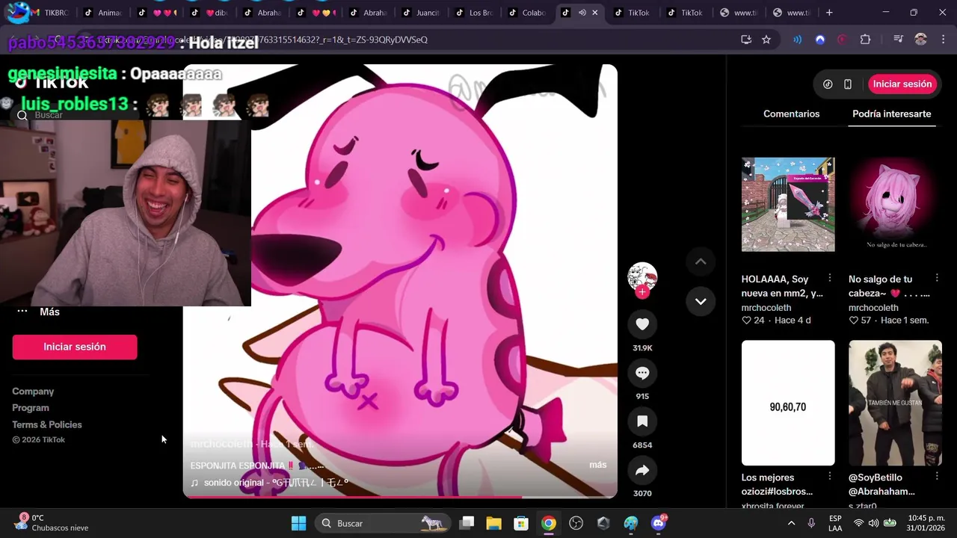
Task: Bookmark this page with star icon
Action: (x=766, y=40)
